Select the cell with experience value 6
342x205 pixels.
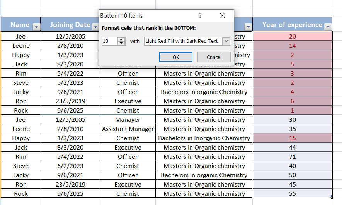click(292, 101)
